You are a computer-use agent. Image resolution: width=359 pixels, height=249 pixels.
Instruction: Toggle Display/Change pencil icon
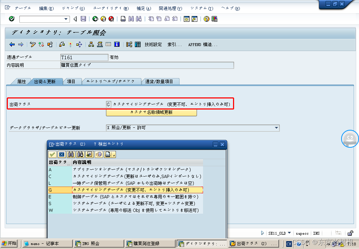(33, 44)
